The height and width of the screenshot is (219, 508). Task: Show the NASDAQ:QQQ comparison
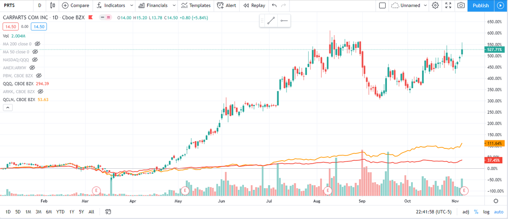point(35,60)
